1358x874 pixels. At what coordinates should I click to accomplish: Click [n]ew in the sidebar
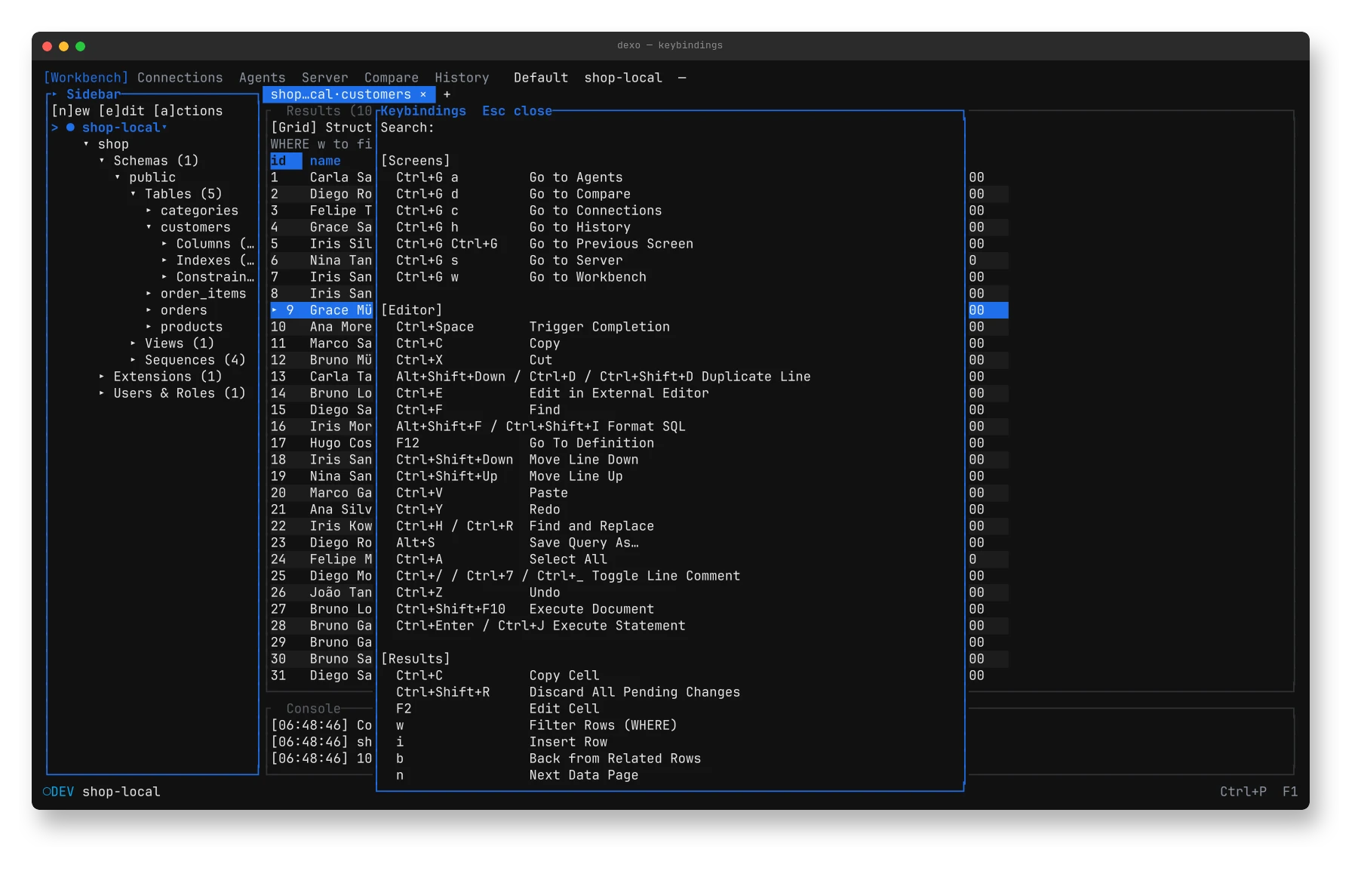tap(70, 111)
